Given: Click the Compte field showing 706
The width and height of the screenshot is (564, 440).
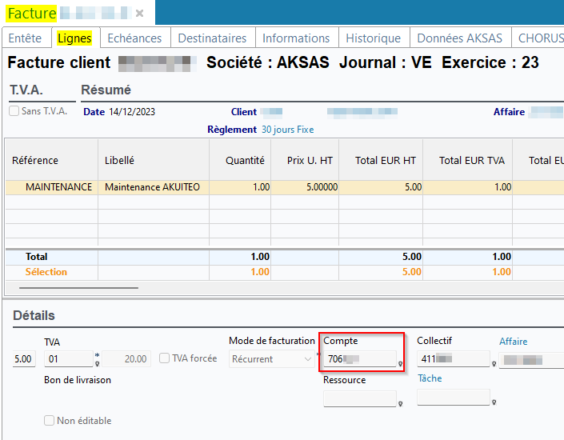Looking at the screenshot, I should pyautogui.click(x=360, y=359).
